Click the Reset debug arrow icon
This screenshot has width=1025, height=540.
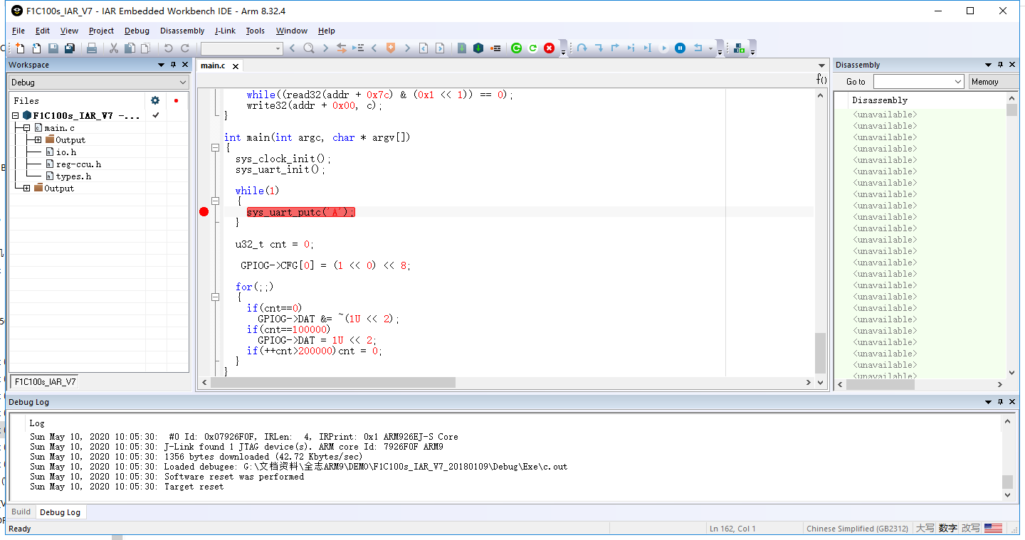tap(698, 48)
